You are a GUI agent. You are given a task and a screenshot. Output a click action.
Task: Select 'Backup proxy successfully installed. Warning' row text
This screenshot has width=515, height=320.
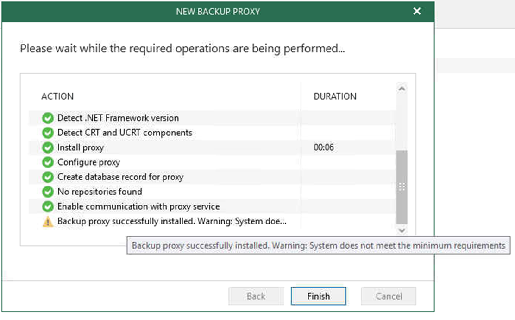(x=172, y=221)
